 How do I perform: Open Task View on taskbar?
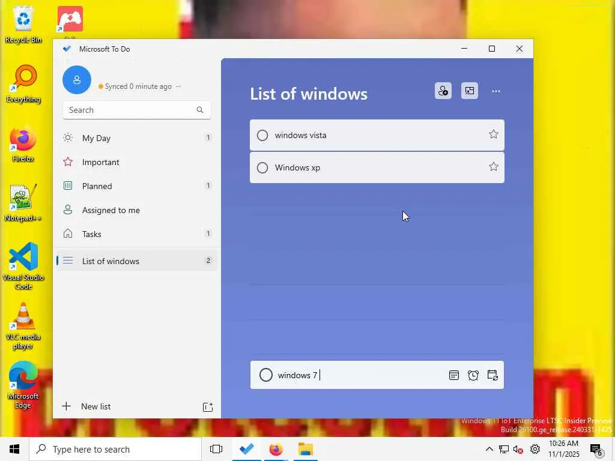[216, 449]
